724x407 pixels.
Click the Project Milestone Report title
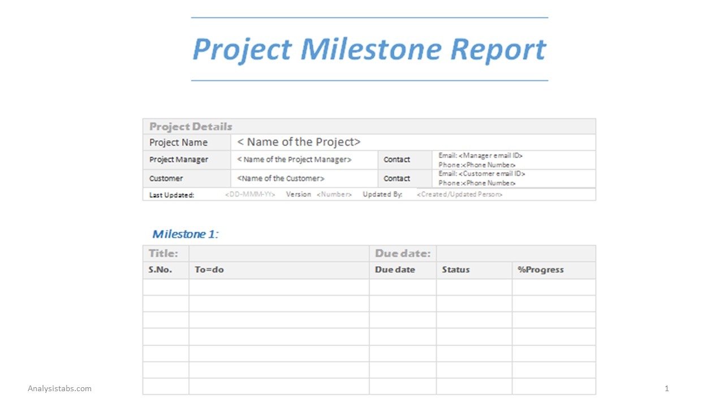(x=369, y=49)
